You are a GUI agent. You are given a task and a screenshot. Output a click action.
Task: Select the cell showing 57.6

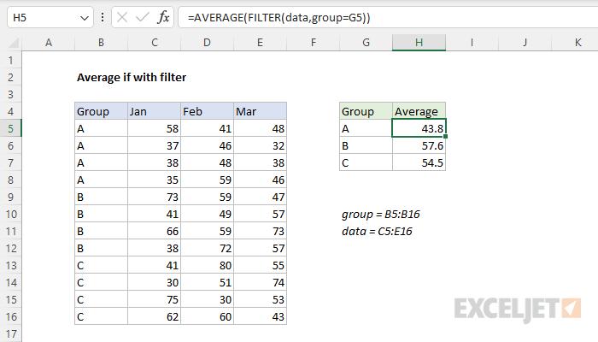pos(419,146)
